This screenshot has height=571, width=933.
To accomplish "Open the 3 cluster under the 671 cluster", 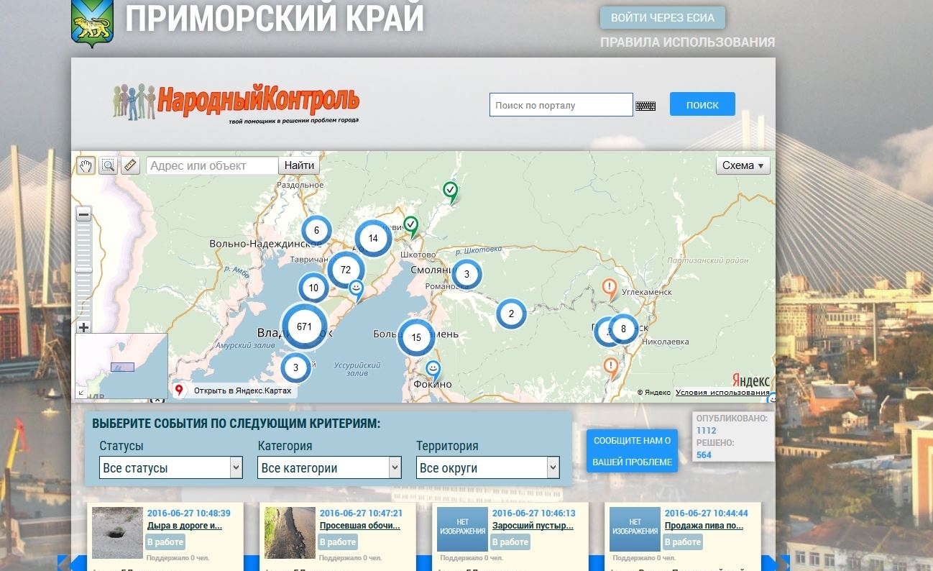I will click(x=295, y=367).
